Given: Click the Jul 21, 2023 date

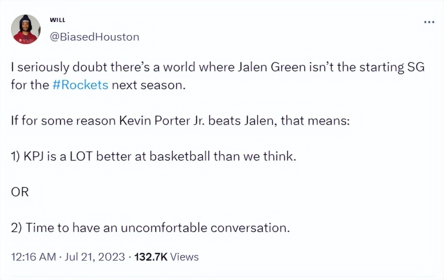Looking at the screenshot, I should pyautogui.click(x=95, y=257).
